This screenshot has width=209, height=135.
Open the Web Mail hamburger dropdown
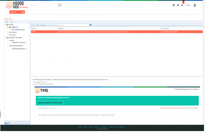(x=23, y=12)
